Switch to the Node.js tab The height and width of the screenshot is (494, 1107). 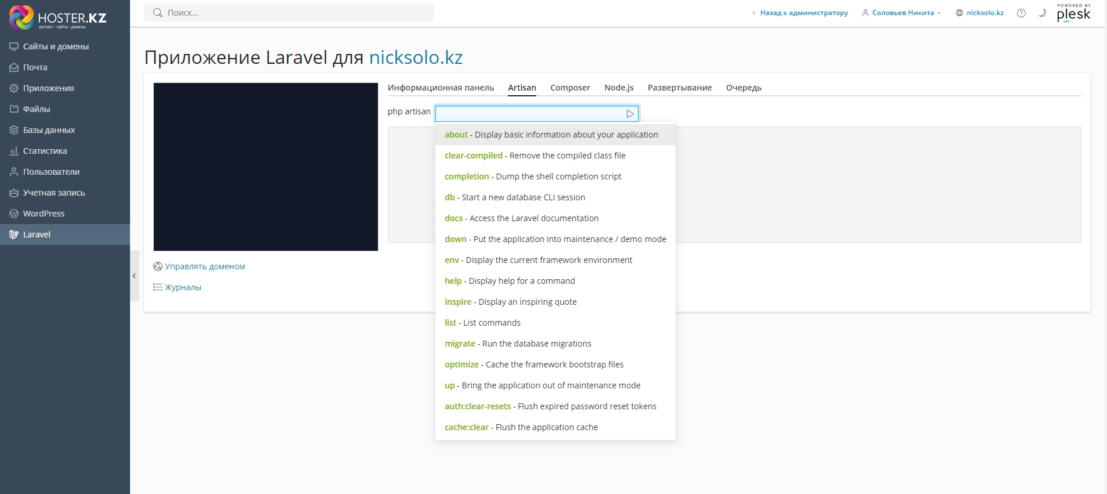point(618,88)
